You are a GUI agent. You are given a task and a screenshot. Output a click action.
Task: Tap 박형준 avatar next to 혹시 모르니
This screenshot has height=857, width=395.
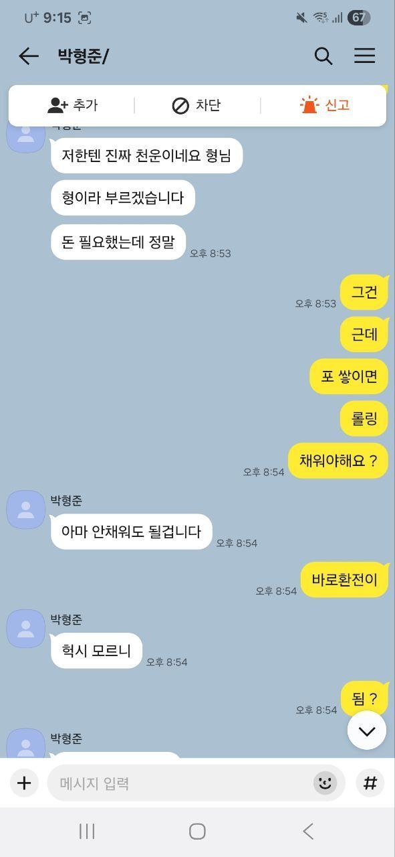pyautogui.click(x=25, y=629)
